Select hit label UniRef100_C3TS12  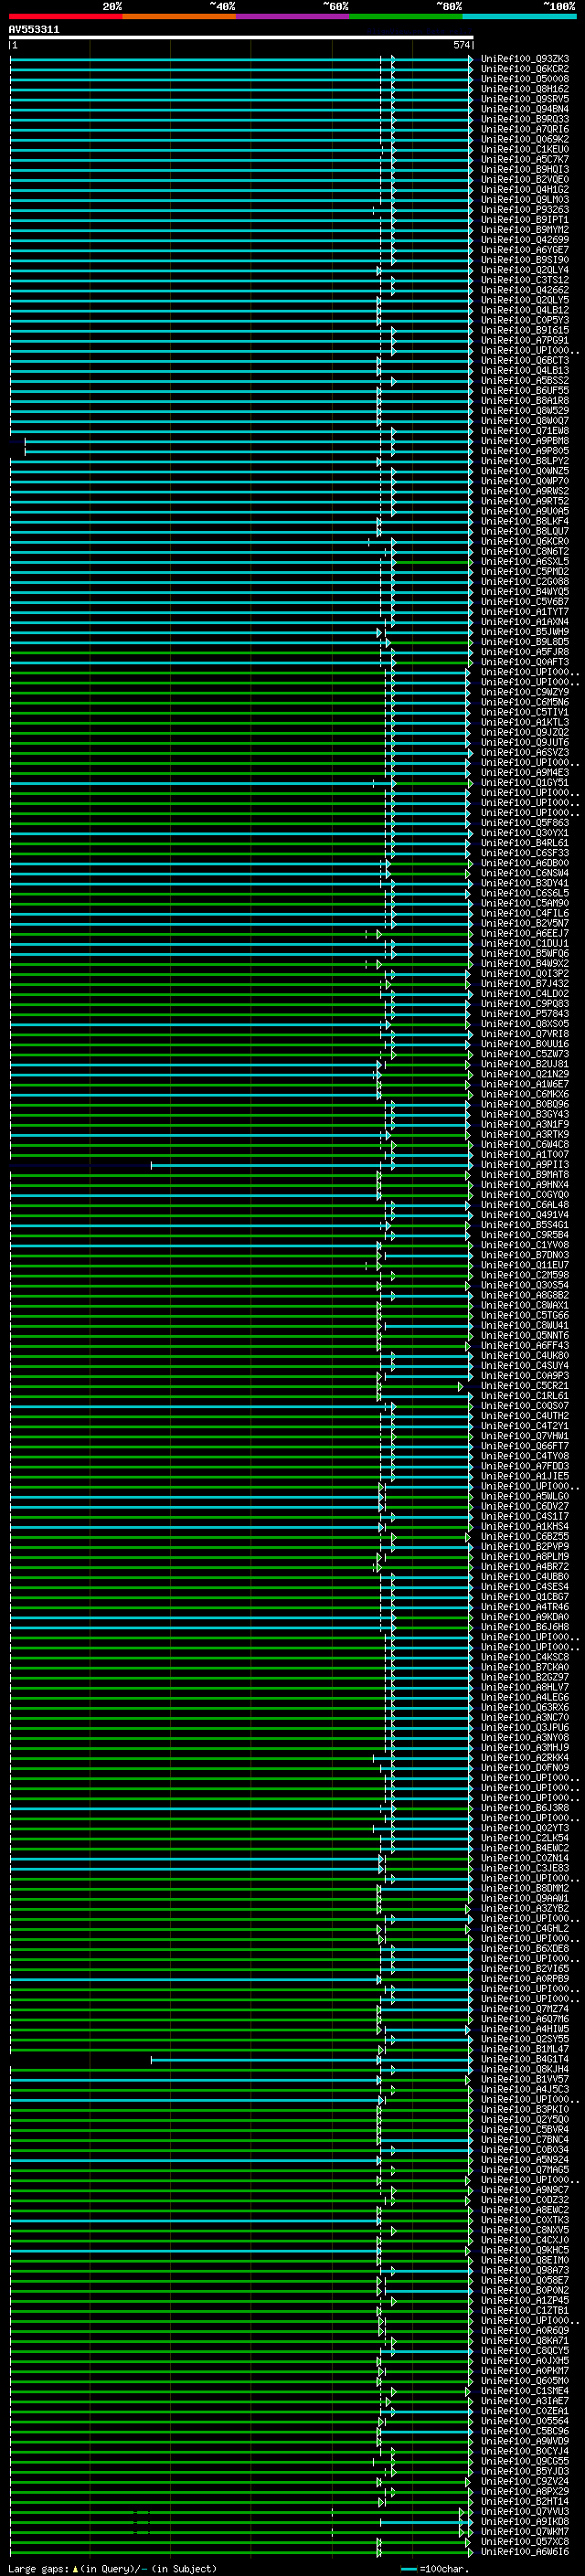click(x=525, y=280)
